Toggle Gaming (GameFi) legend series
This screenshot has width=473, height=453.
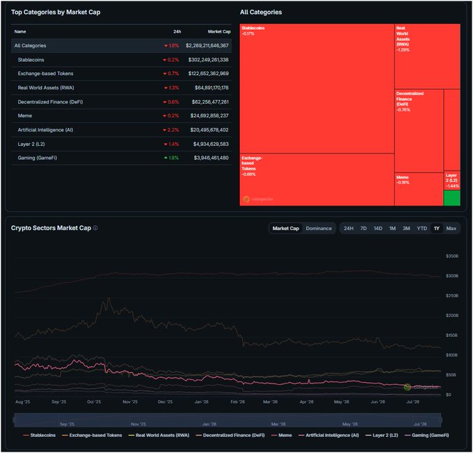(426, 435)
